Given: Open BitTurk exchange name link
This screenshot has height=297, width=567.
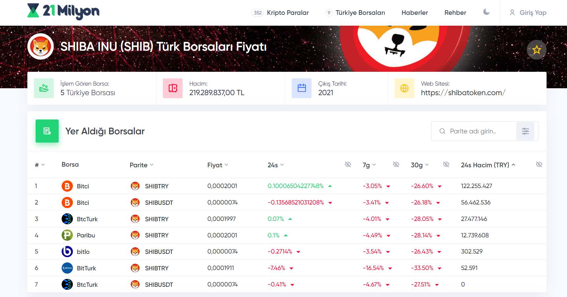Looking at the screenshot, I should [x=86, y=268].
